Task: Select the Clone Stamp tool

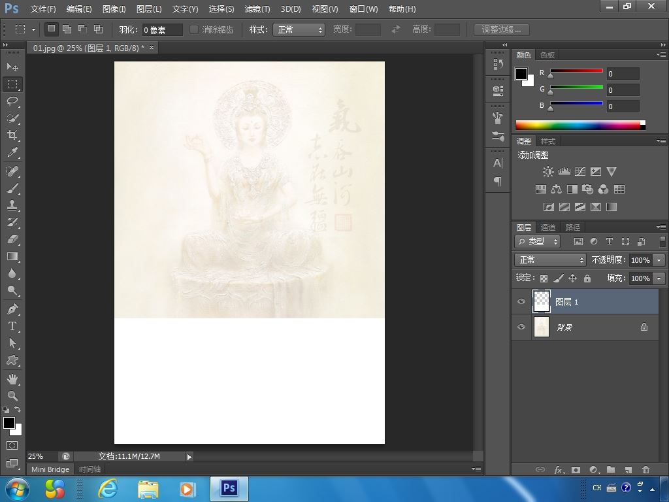Action: 12,205
